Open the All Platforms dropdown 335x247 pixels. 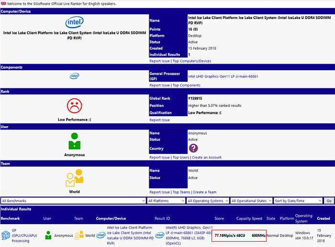tap(166, 201)
